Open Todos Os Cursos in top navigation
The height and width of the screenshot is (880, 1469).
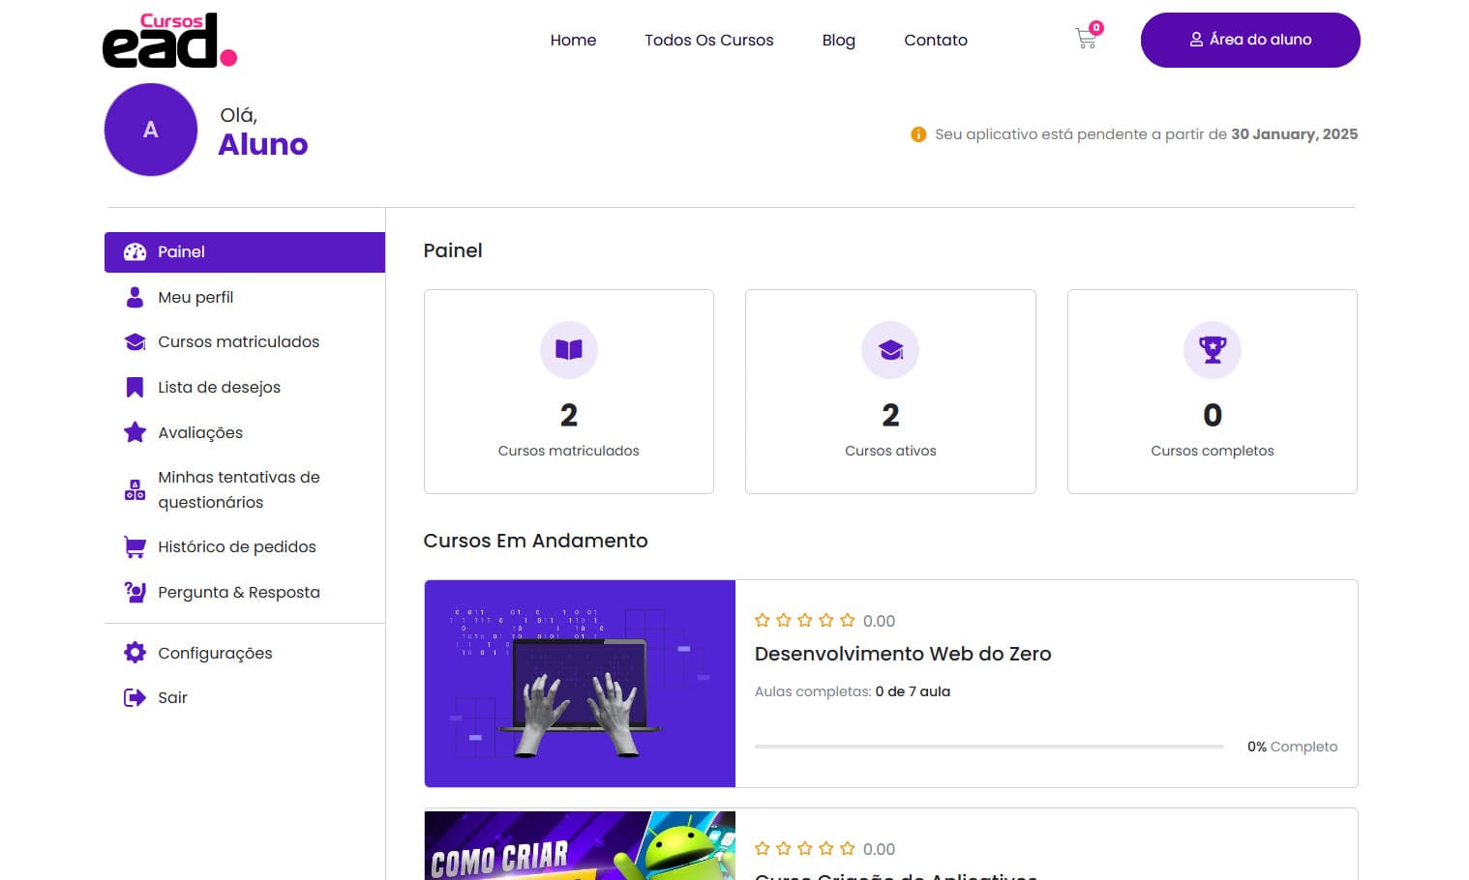[x=708, y=40]
